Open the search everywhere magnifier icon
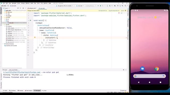The image size is (170, 95). (x=125, y=6)
